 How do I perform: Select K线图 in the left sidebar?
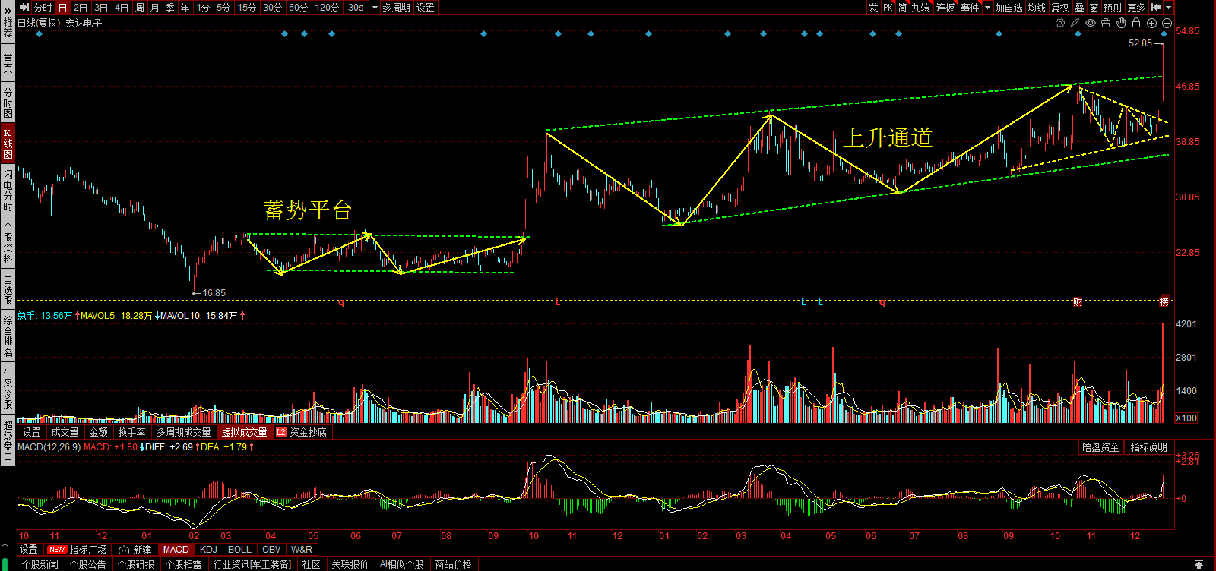8,144
